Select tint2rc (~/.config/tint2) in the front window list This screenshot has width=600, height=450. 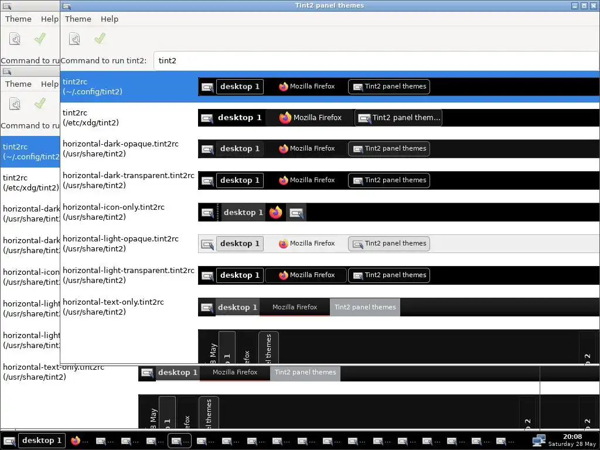point(330,87)
